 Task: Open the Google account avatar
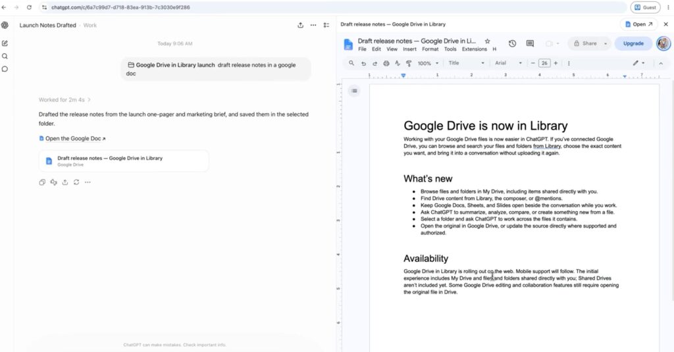(x=663, y=43)
